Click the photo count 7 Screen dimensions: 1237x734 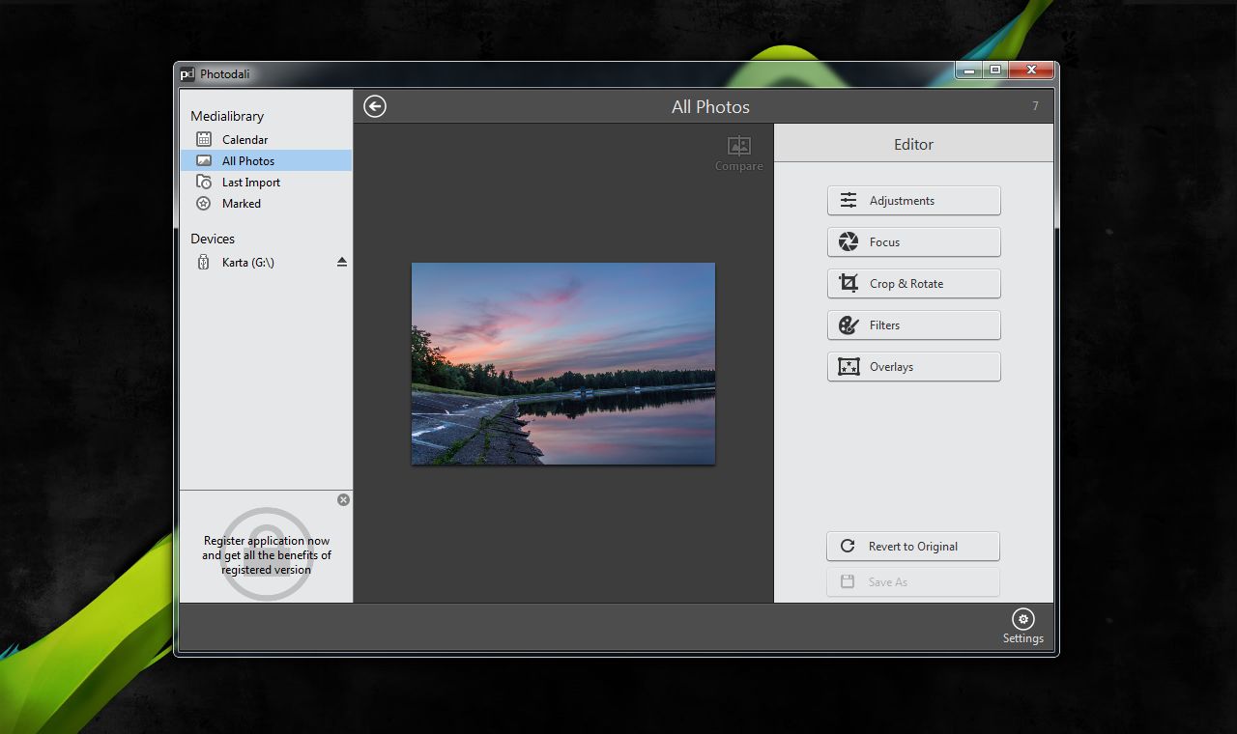tap(1035, 106)
